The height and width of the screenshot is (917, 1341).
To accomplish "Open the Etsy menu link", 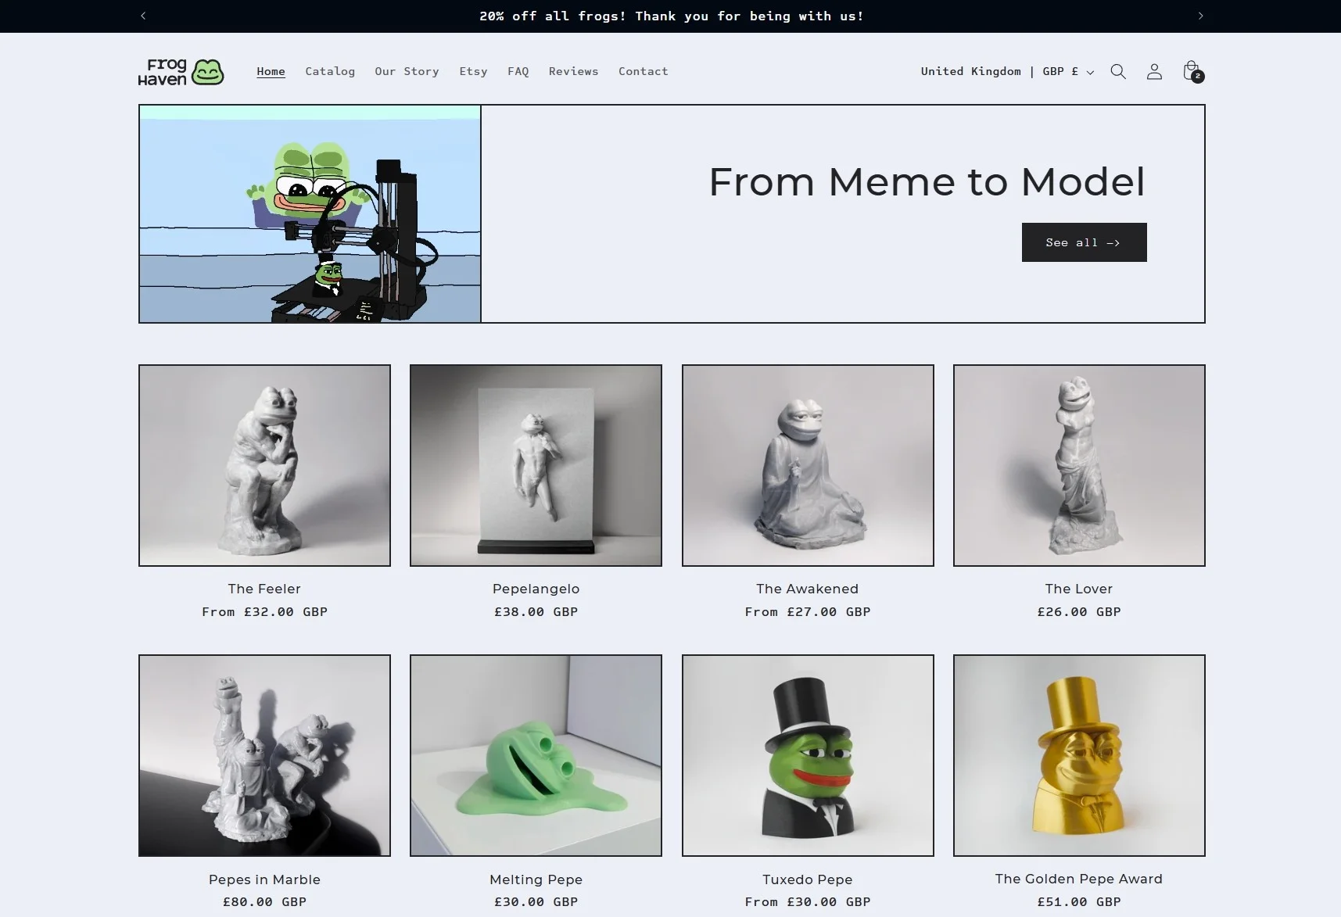I will pyautogui.click(x=473, y=71).
